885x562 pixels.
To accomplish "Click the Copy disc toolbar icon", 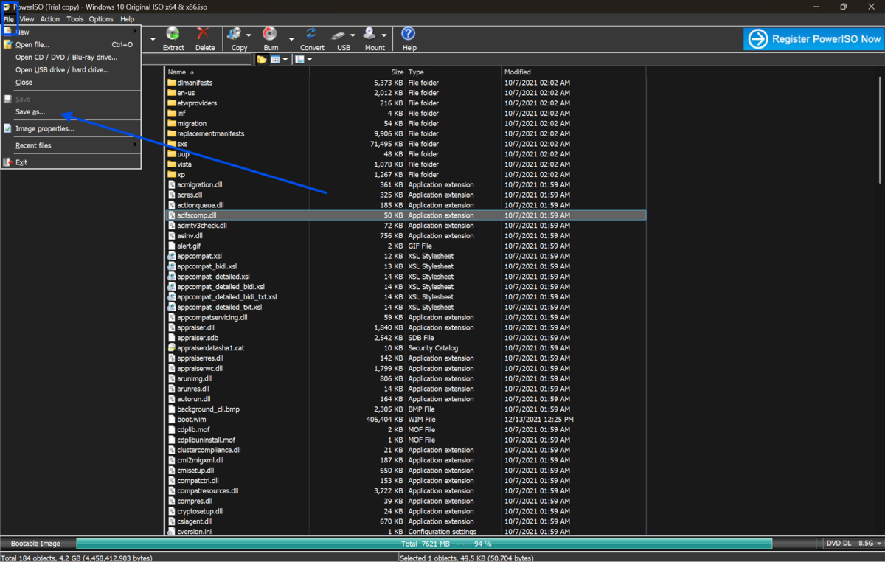I will [x=235, y=34].
